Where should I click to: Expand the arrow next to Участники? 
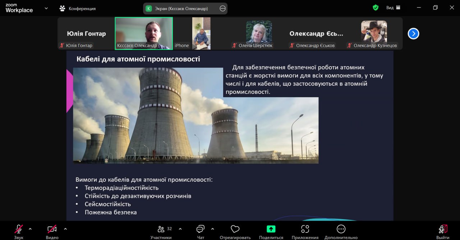click(180, 228)
